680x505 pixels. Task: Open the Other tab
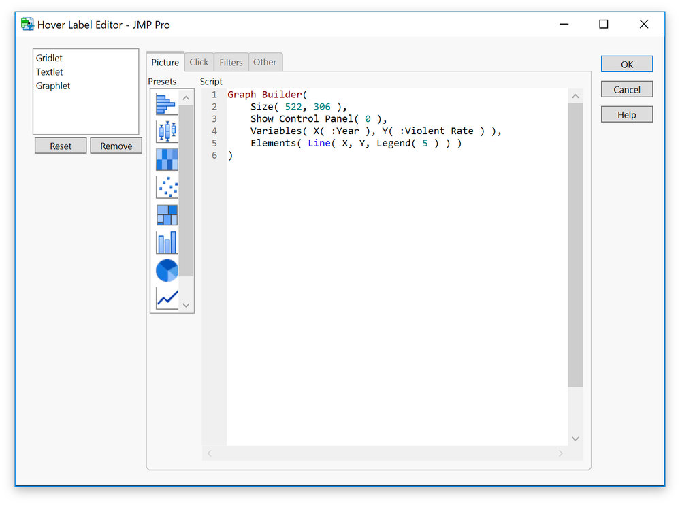(x=265, y=62)
